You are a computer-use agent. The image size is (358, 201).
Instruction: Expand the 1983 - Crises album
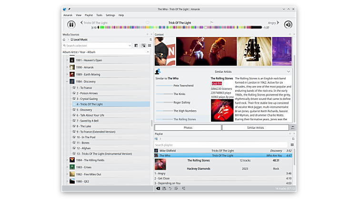point(67,167)
